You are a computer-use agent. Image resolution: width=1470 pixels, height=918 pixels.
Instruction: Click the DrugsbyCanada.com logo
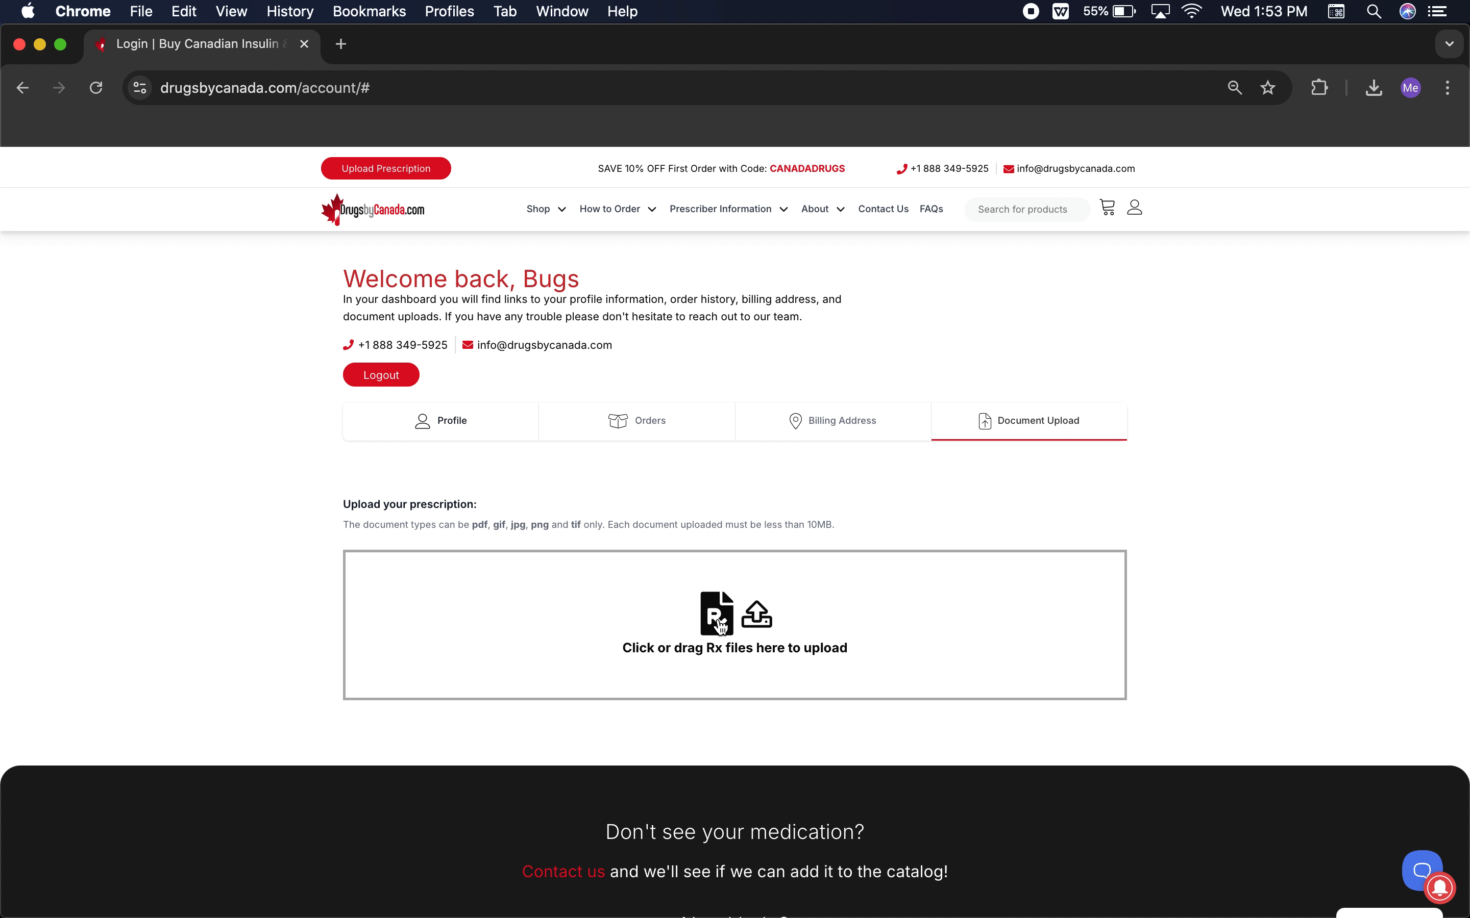click(x=373, y=210)
